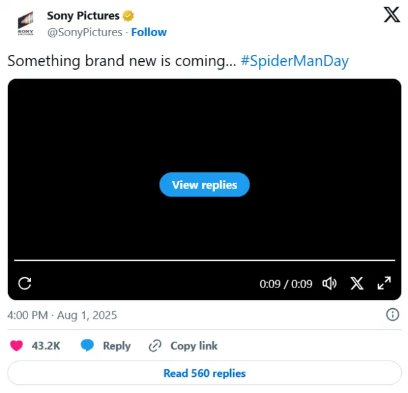This screenshot has width=408, height=393.
Task: Click the Sony Pictures profile avatar
Action: click(26, 24)
